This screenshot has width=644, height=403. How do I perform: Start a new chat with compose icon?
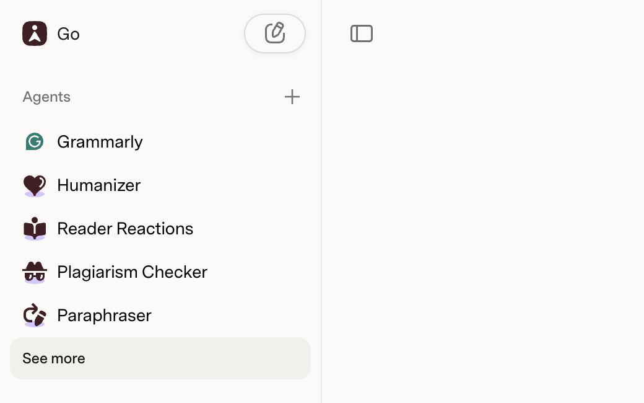275,33
